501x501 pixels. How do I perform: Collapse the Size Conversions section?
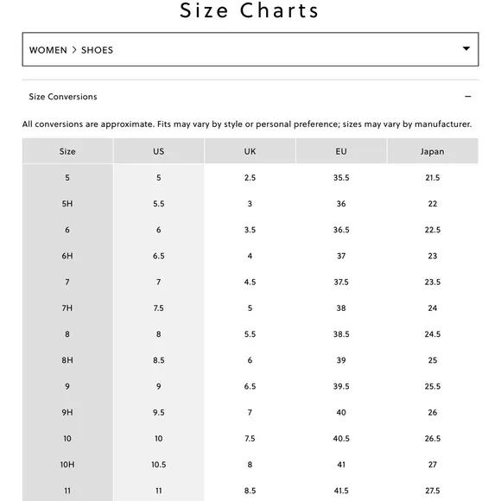coord(250,97)
